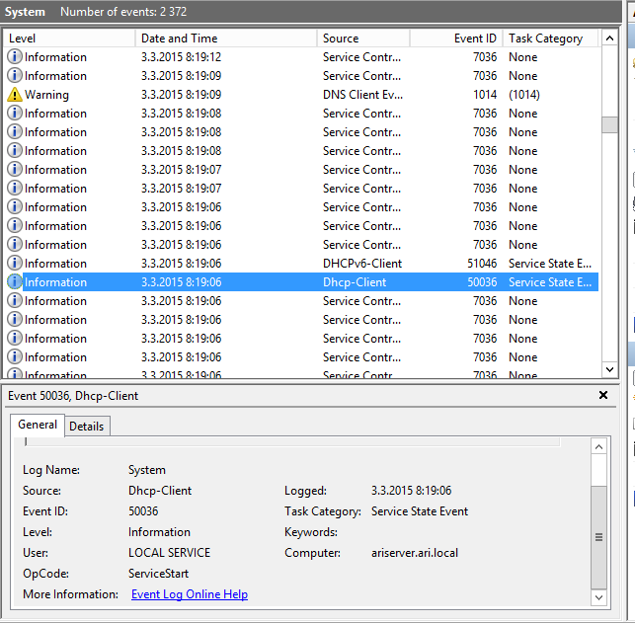
Task: Click the Logged value 3.3.2015 8:19:06
Action: [411, 491]
